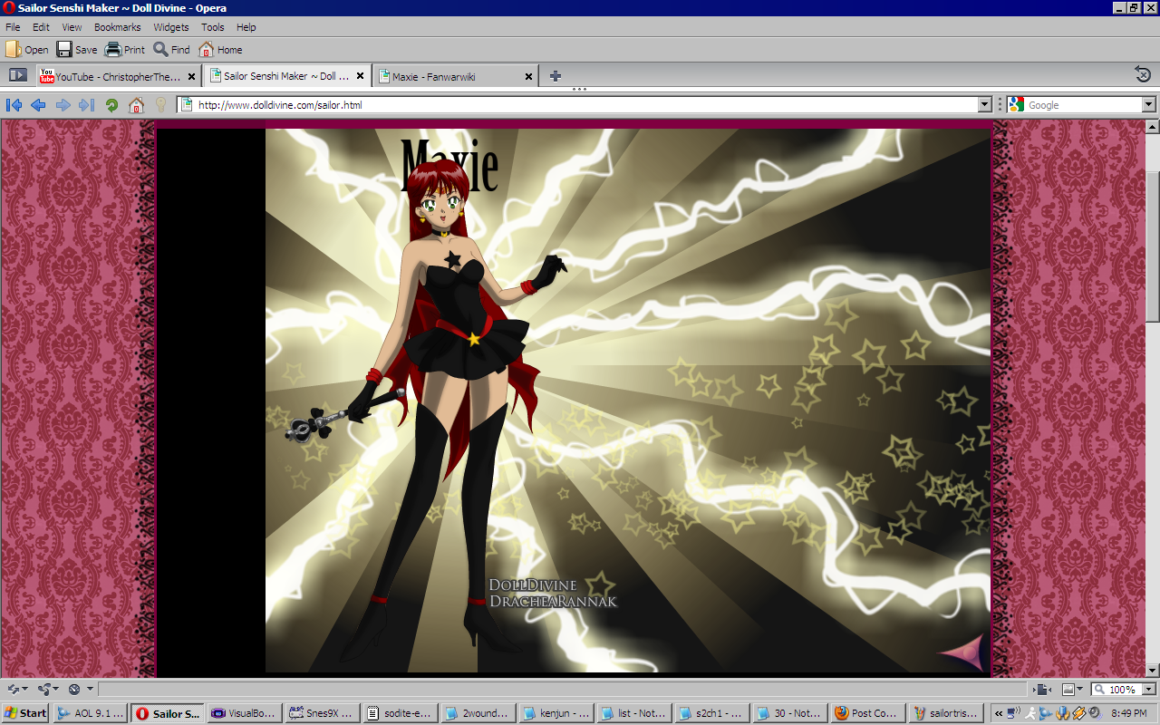The height and width of the screenshot is (725, 1160).
Task: Open the closed tabs trash icon
Action: pos(1143,75)
